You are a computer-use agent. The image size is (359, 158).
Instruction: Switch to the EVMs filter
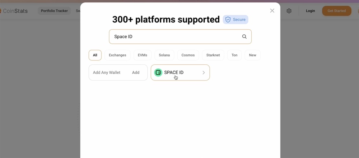point(143,55)
